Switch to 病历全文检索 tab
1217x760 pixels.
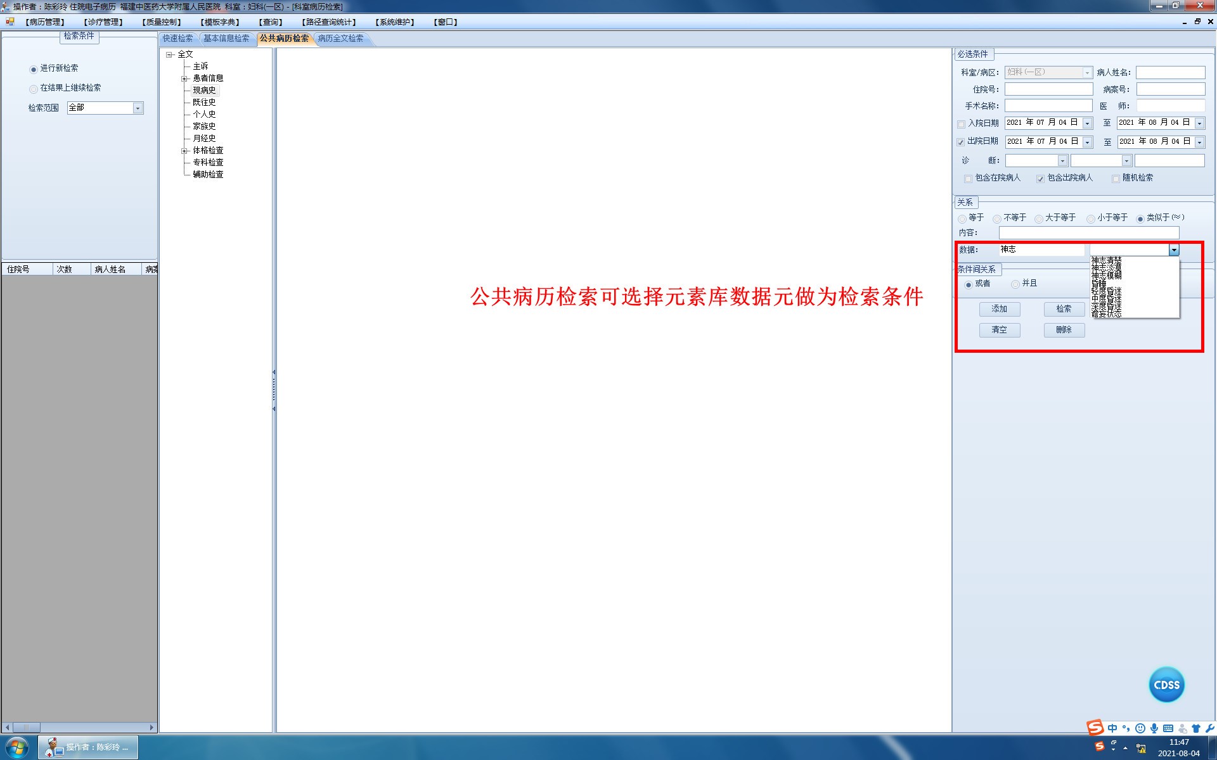341,39
